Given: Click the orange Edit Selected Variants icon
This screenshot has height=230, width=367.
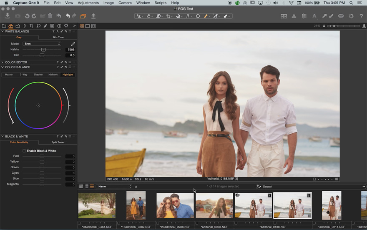Looking at the screenshot, I should pos(83,16).
